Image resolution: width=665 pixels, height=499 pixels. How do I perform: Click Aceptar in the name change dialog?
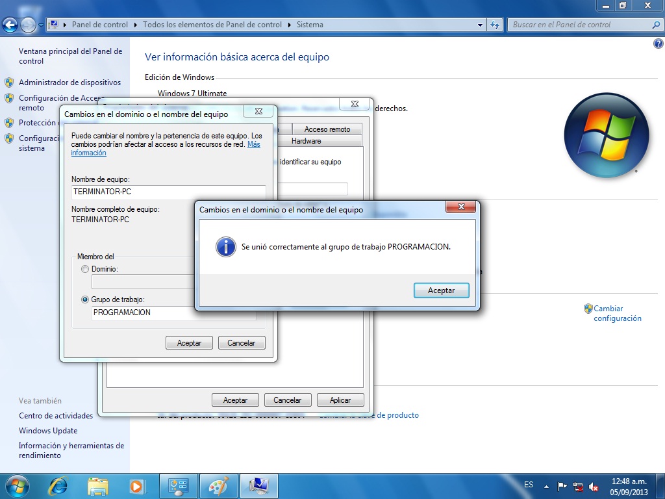189,343
